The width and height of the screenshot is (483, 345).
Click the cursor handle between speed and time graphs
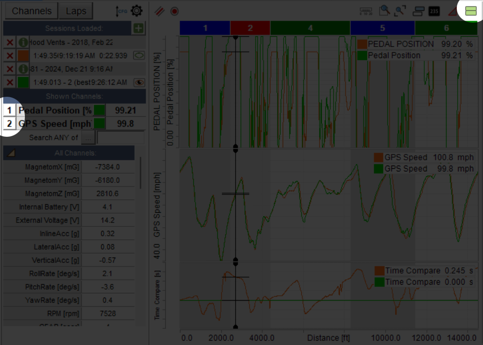[236, 262]
